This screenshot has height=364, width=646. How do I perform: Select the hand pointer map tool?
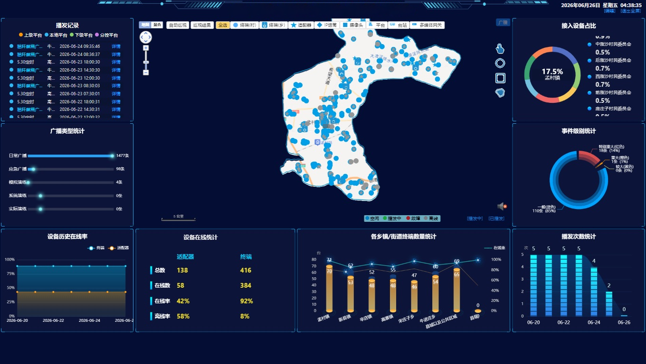(x=500, y=48)
